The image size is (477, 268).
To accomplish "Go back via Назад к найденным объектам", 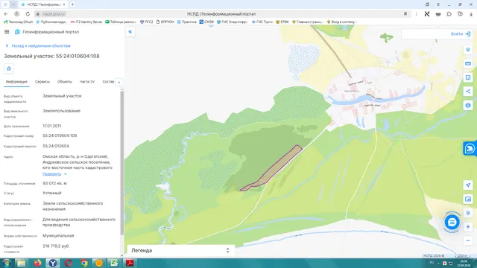I will 38,45.
